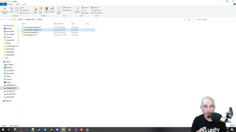This screenshot has width=236, height=132.
Task: Click Pin to Quick access in ribbon
Action: tap(5, 10)
